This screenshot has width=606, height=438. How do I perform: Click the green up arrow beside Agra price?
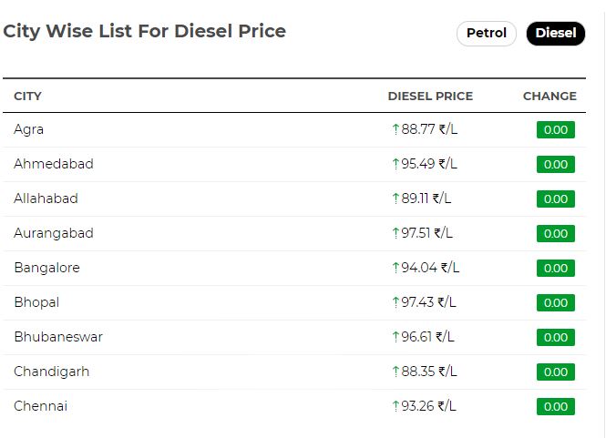[395, 129]
